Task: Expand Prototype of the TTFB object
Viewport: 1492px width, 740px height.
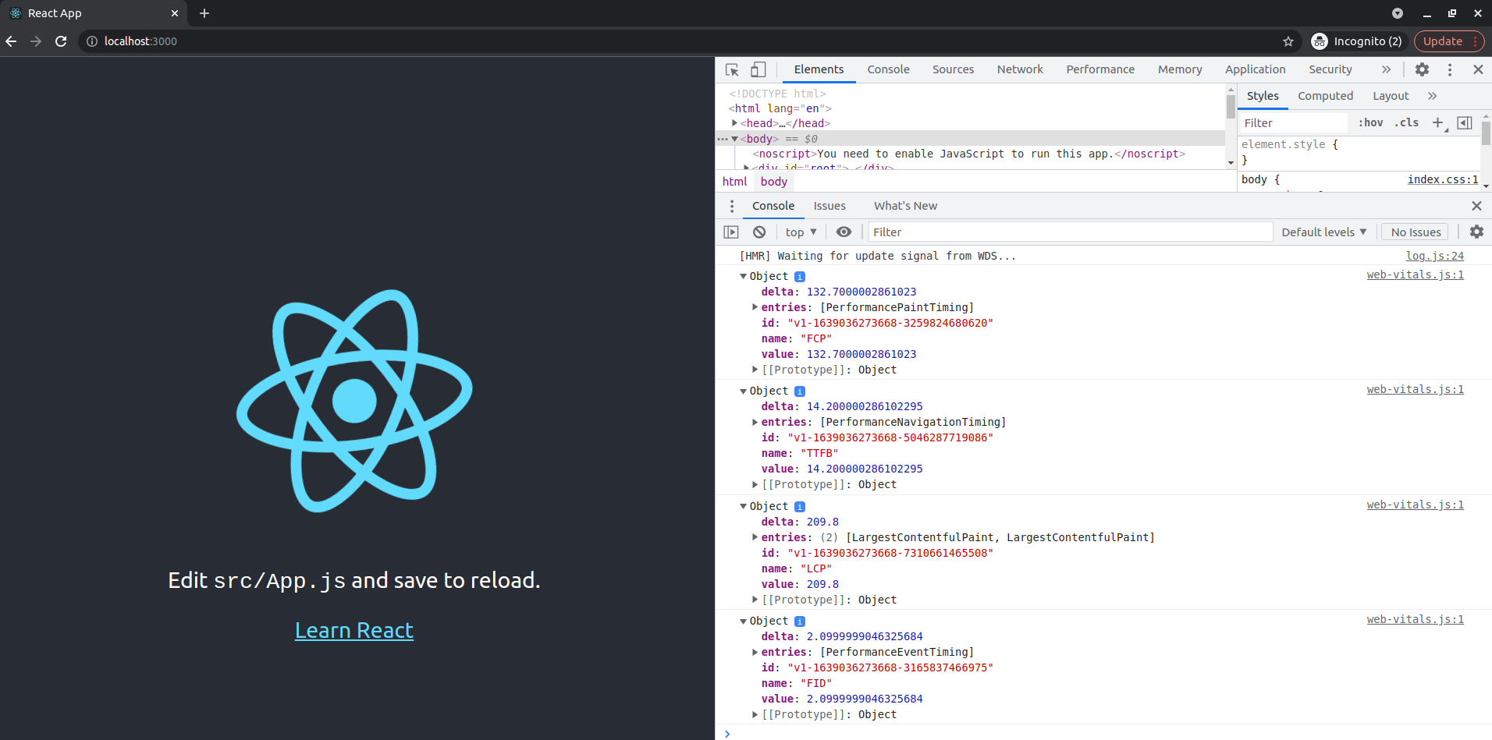Action: (x=755, y=484)
